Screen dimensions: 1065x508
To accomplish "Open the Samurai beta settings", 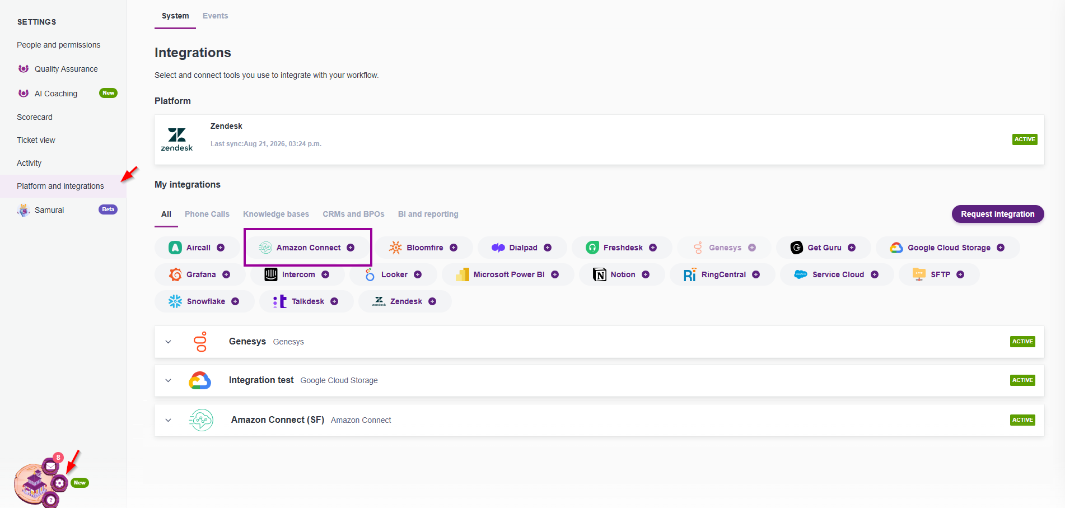I will coord(49,210).
